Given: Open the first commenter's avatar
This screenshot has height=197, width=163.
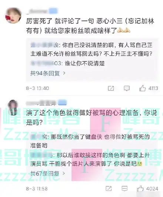Looking at the screenshot, I should tap(13, 16).
